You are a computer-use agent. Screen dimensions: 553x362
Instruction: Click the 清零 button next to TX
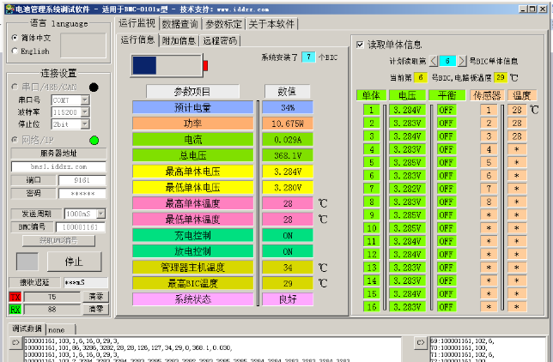95,297
